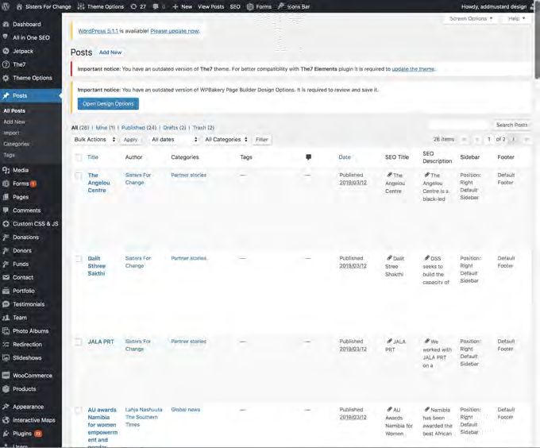Image resolution: width=540 pixels, height=448 pixels.
Task: Click update the theme link
Action: coord(413,69)
